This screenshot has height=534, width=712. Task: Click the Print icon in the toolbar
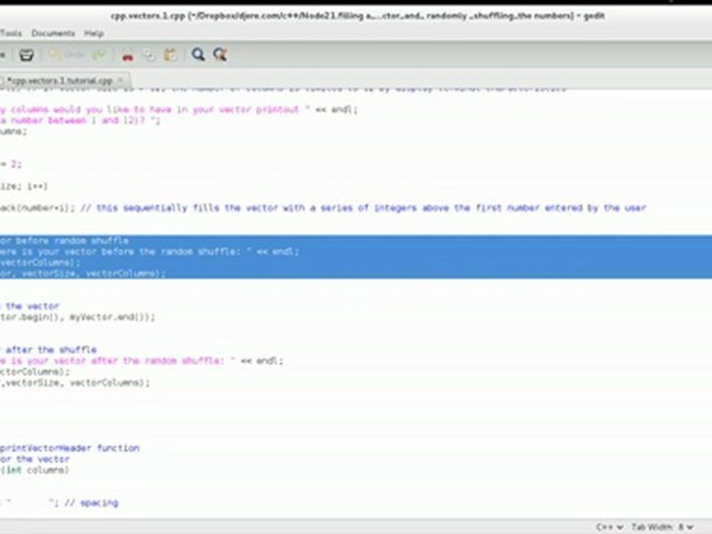[27, 55]
